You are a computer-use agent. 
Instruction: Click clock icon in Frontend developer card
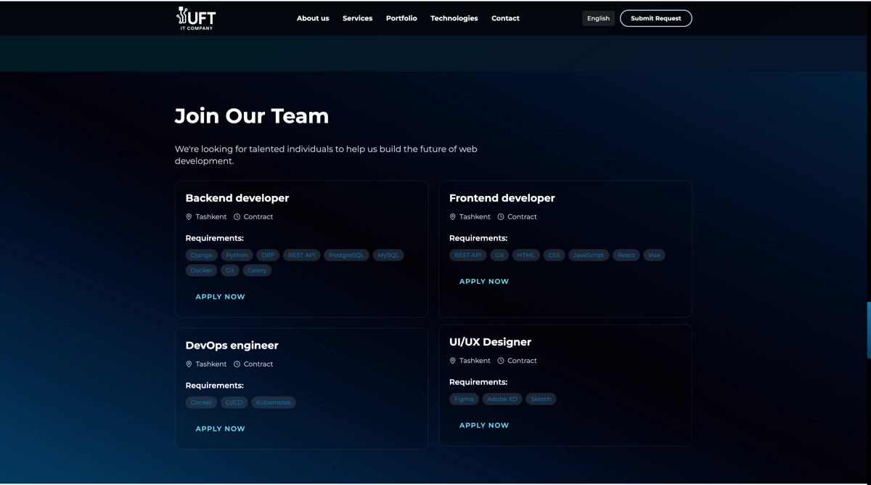501,217
